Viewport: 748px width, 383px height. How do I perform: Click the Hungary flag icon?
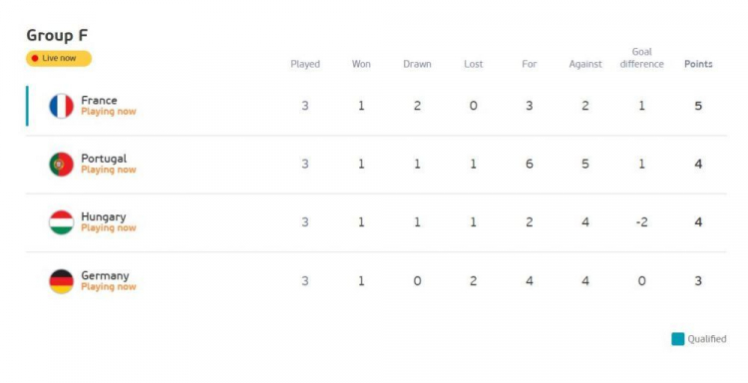(62, 222)
